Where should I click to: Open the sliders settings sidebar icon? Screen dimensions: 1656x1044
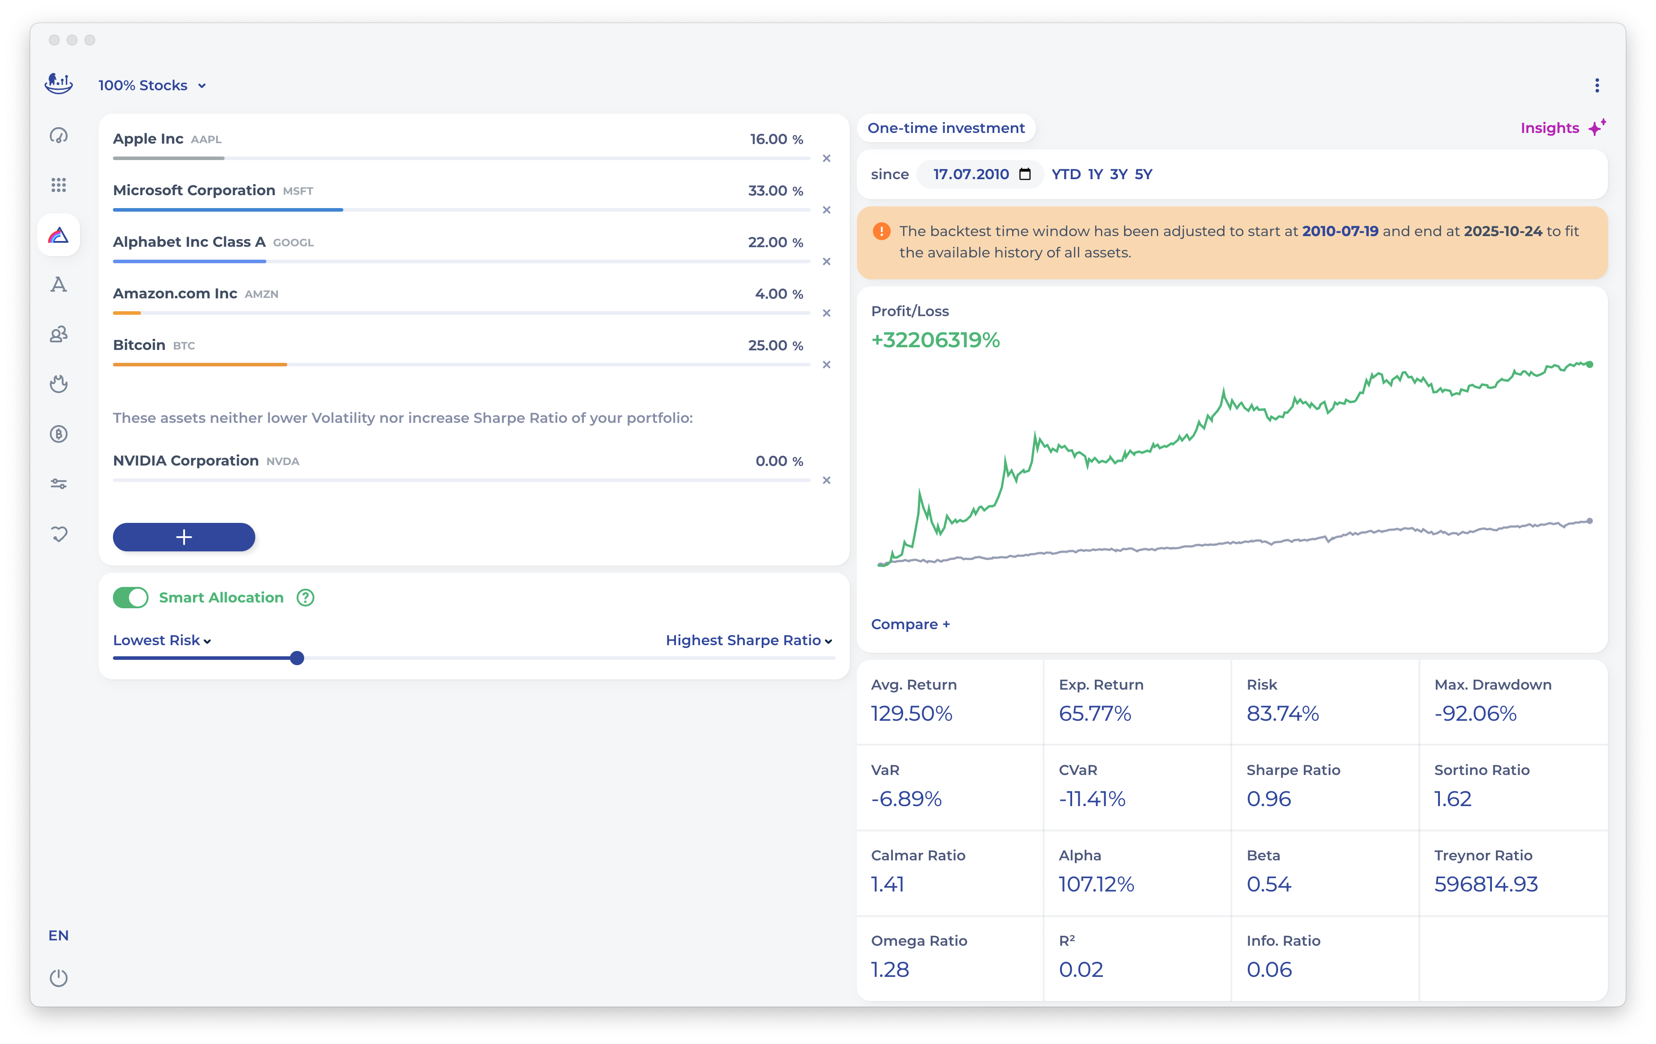[58, 484]
